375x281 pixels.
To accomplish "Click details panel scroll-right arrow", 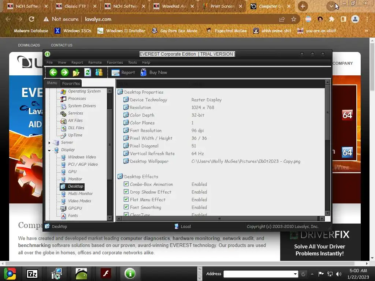I will (x=322, y=218).
